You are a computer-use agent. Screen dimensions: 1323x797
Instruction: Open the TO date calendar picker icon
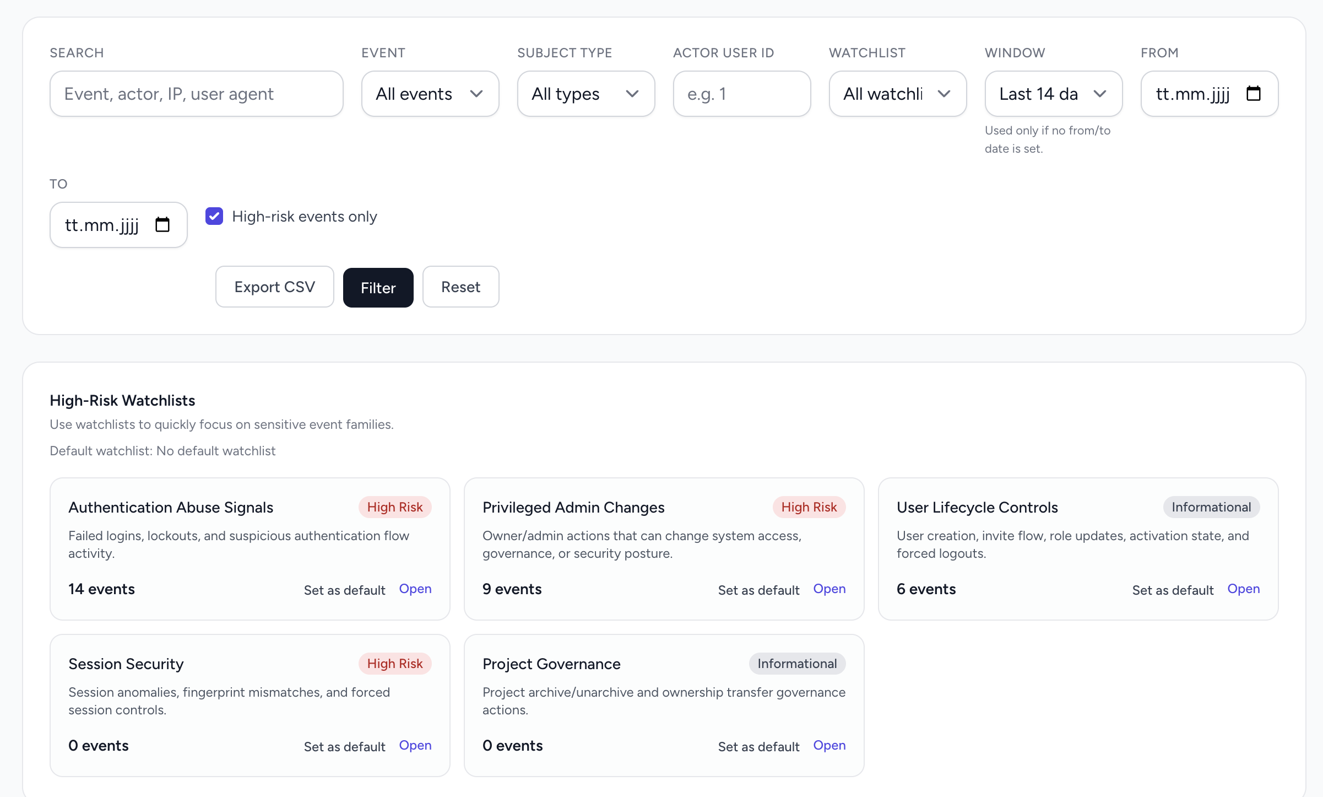coord(162,225)
